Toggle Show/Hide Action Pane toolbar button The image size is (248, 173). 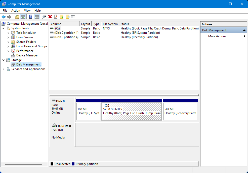(37, 17)
